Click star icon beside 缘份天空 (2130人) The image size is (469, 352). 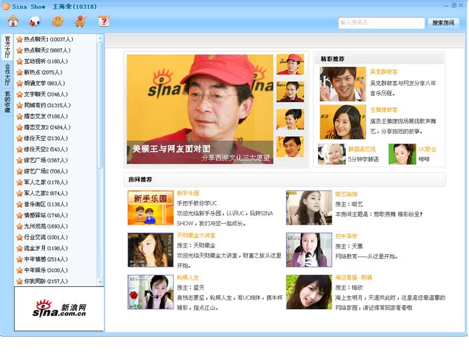(x=19, y=138)
